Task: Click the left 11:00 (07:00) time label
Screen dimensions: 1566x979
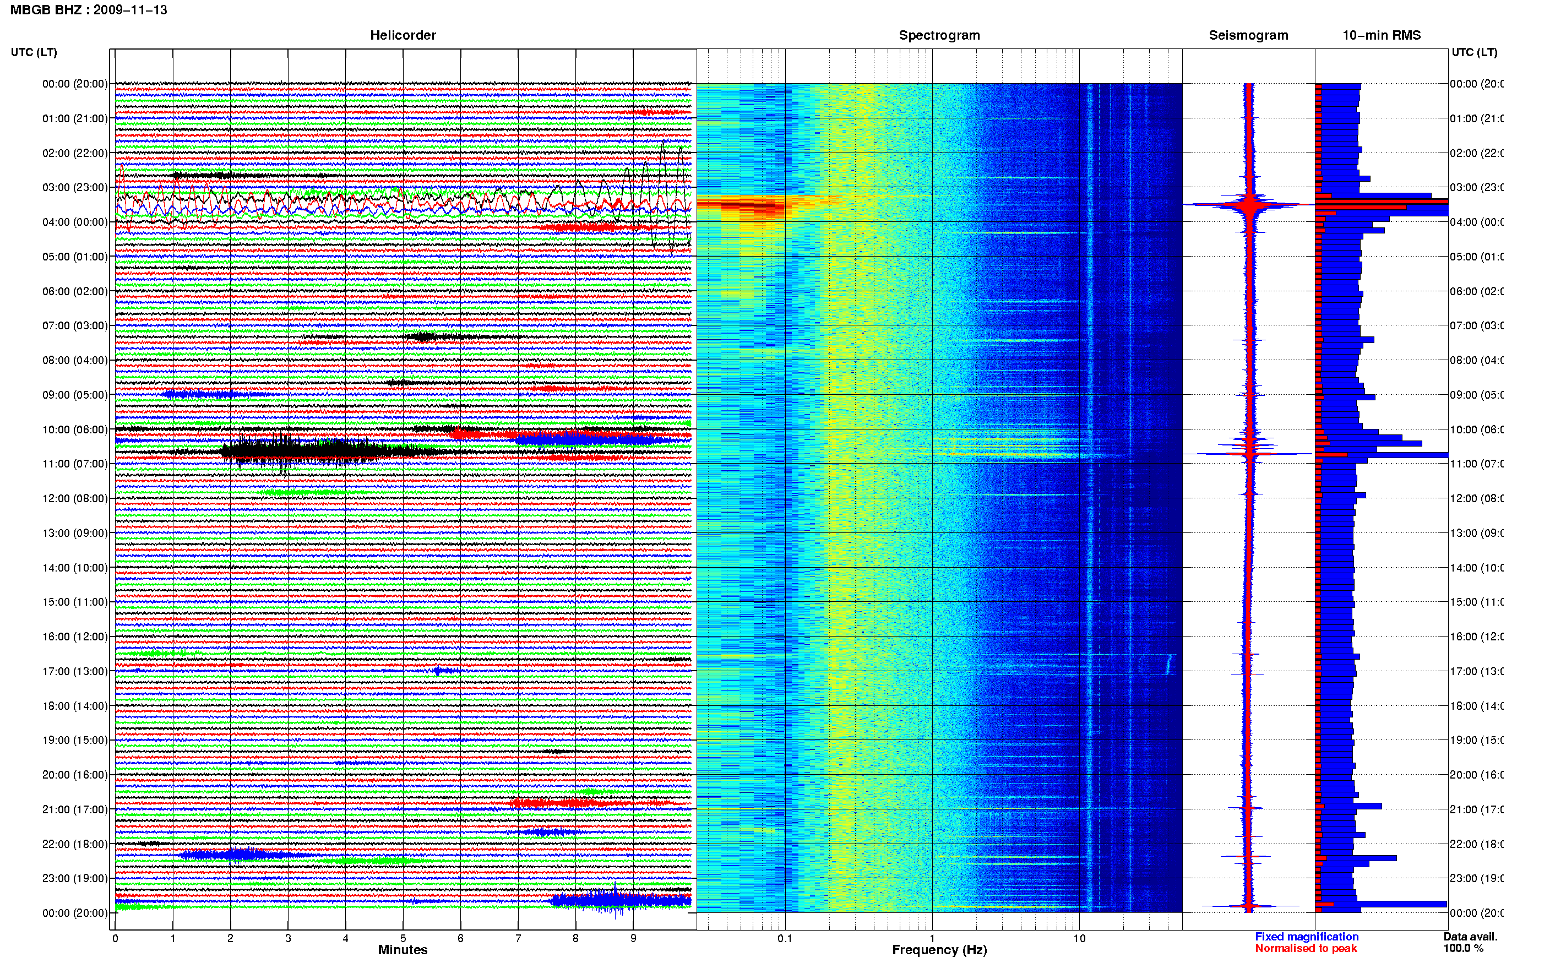Action: [x=74, y=464]
